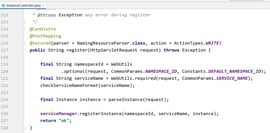Toggle the fold marker at line 114
This screenshot has height=133, width=270.
tap(24, 29)
